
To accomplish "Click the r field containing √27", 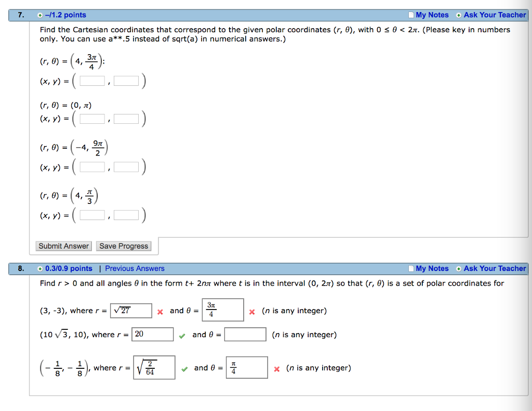I will pyautogui.click(x=131, y=311).
